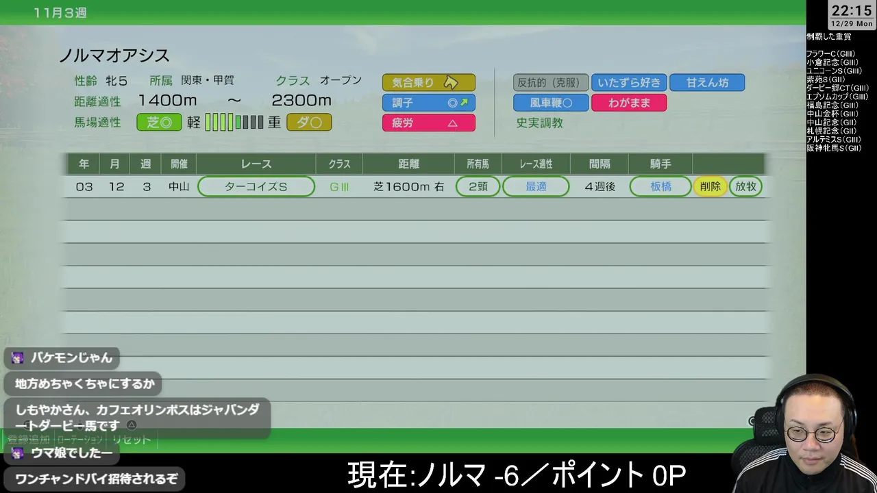Viewport: 877px width, 493px height.
Task: Click the 史実調教 label
Action: point(540,123)
